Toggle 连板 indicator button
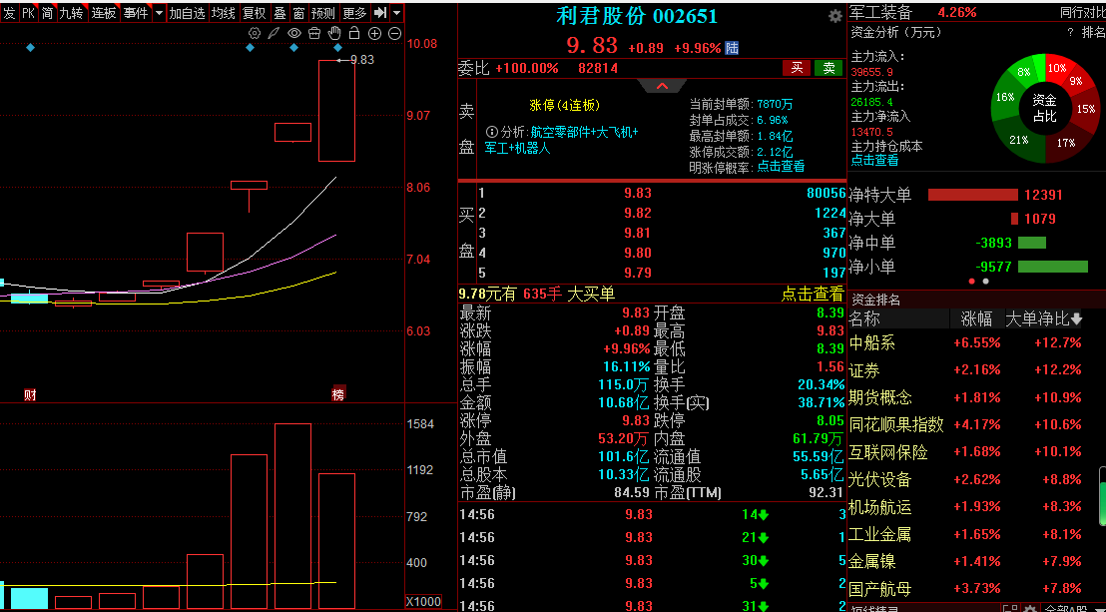The height and width of the screenshot is (612, 1106). coord(104,13)
